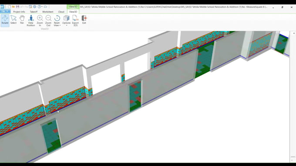Screen dimensions: 296x166
Task: Open the blue File menu button
Action: [5, 11]
